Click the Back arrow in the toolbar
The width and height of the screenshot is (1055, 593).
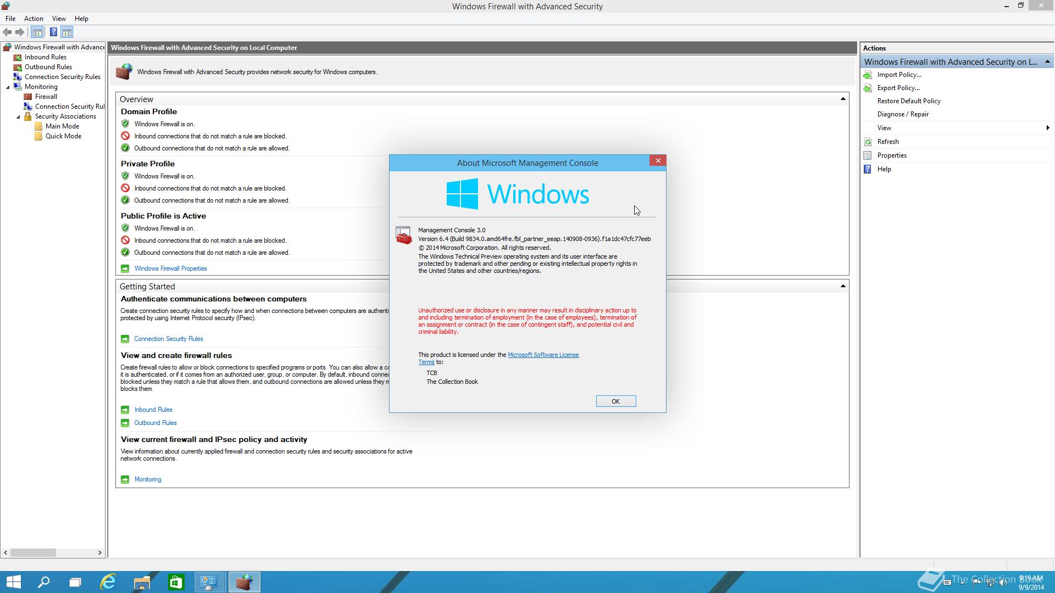tap(7, 32)
